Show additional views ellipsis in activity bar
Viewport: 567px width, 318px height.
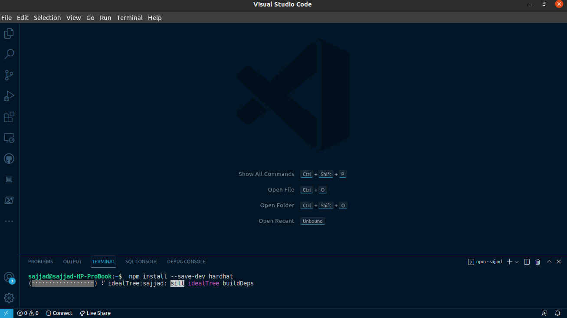point(9,221)
